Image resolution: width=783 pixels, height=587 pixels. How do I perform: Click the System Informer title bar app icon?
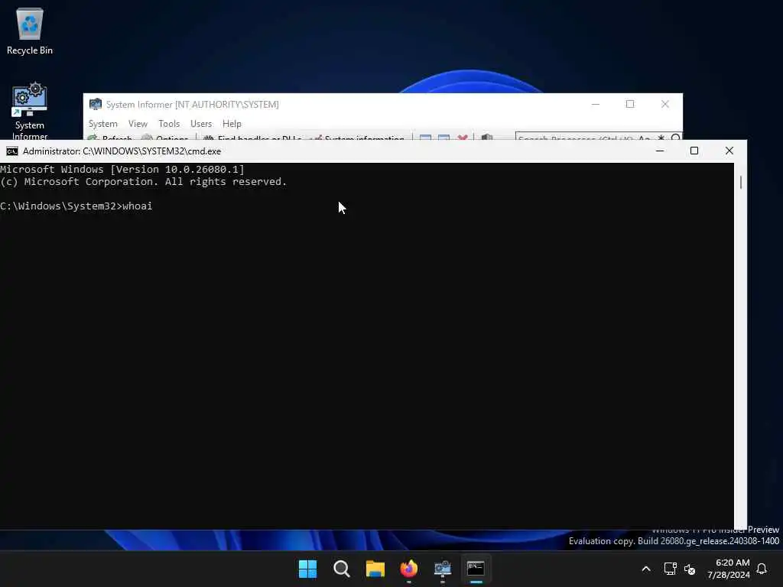(x=96, y=104)
